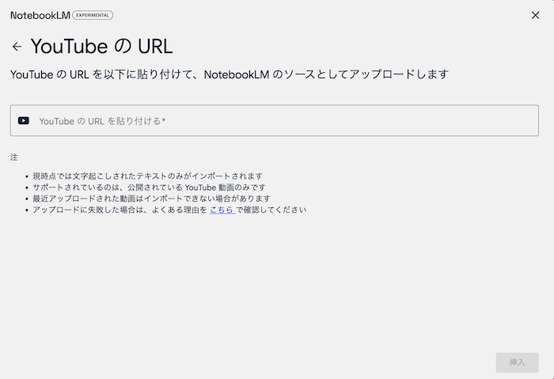Click the empty right end of the URL field

point(507,121)
